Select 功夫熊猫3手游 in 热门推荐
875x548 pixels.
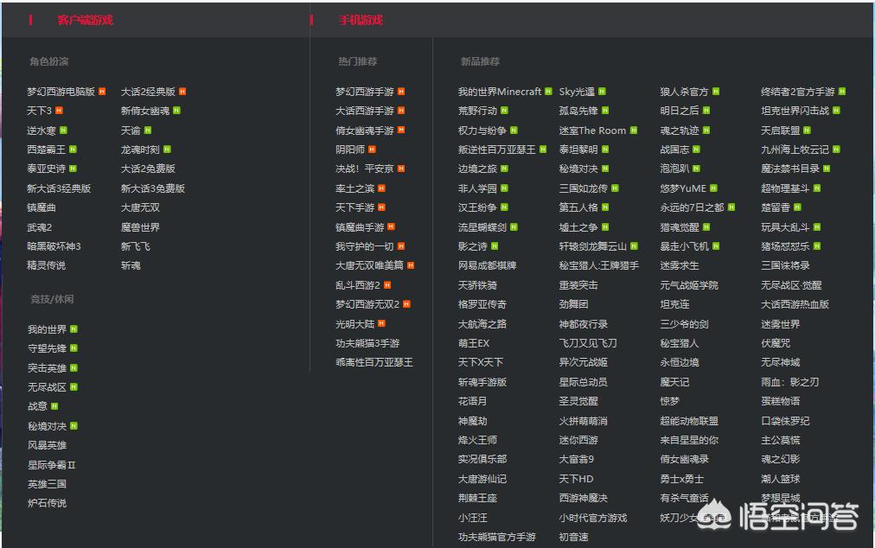pos(367,343)
